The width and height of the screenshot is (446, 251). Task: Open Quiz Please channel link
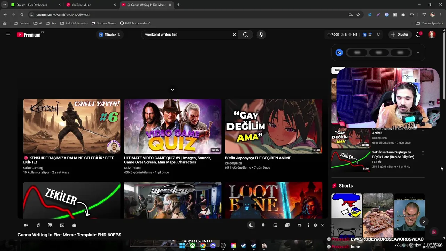point(133,168)
